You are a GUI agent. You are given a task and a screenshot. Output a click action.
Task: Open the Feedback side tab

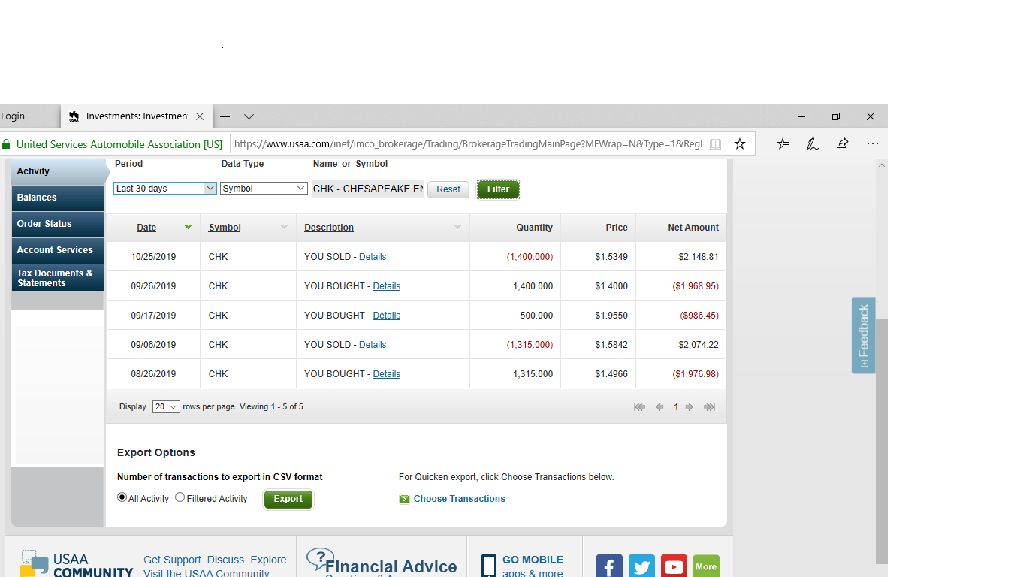click(x=864, y=335)
